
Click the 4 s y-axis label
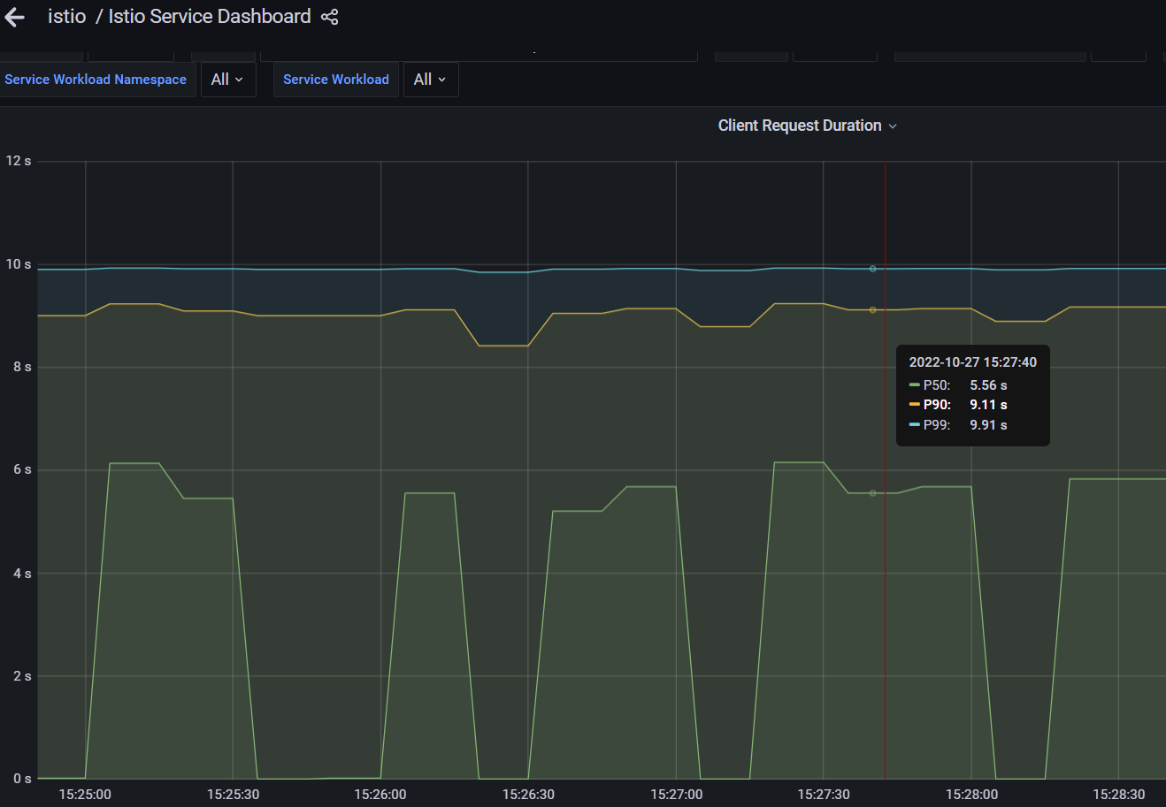click(22, 574)
